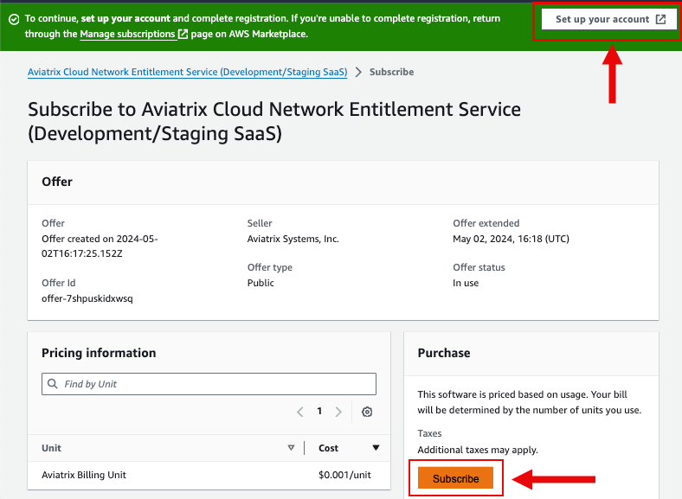This screenshot has width=682, height=499.
Task: Click the external-link icon beside Manage subscriptions
Action: 183,34
